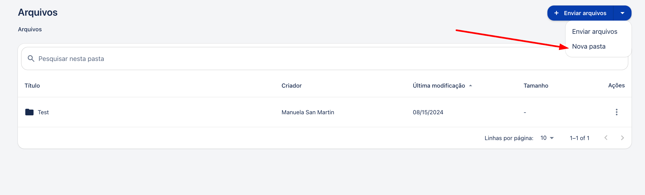Screen dimensions: 645x195
Task: Click the Test folder icon
Action: [x=29, y=112]
